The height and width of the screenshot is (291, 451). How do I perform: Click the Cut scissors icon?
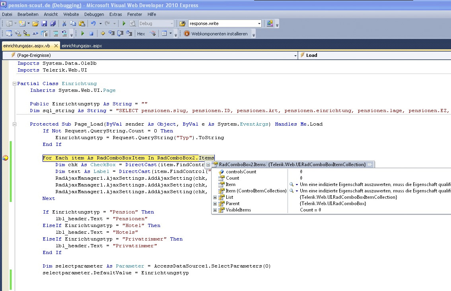pos(64,23)
